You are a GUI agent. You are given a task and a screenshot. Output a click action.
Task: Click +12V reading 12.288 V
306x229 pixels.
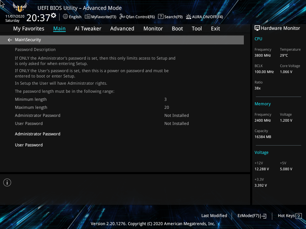[x=262, y=169]
